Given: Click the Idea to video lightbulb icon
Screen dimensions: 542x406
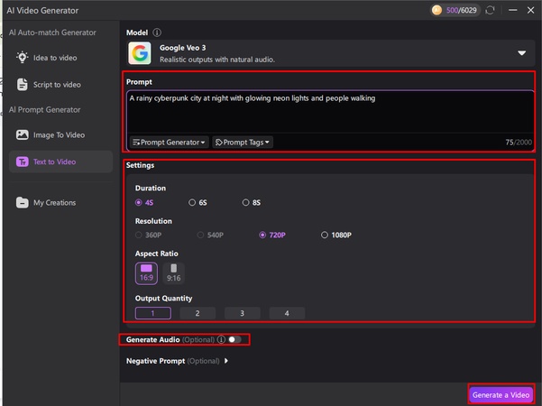Looking at the screenshot, I should coord(23,58).
